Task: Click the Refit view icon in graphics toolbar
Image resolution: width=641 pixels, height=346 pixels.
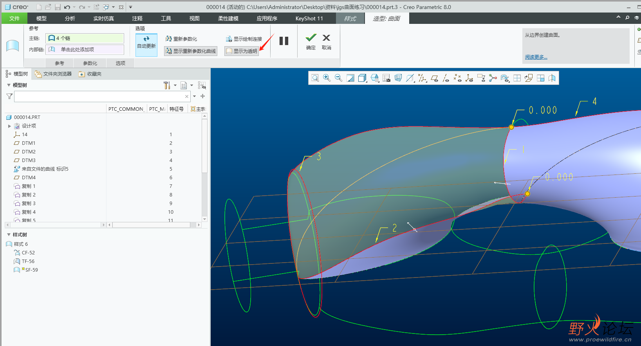Action: point(315,78)
